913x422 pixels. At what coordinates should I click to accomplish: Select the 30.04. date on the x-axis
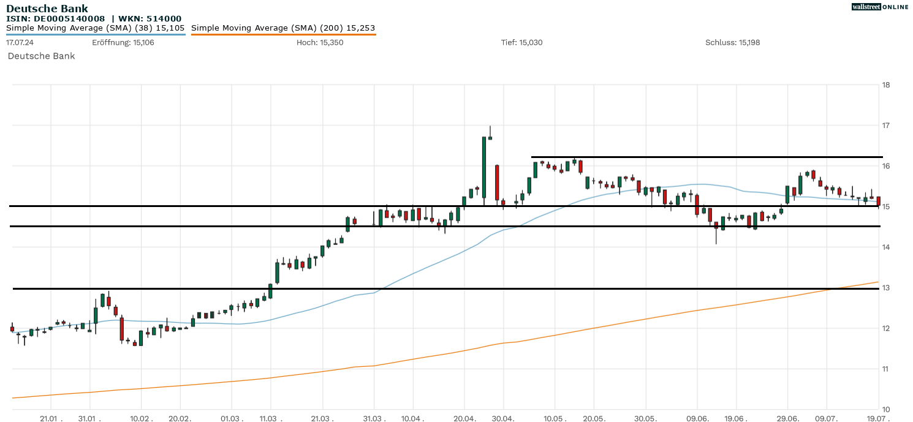(x=503, y=417)
